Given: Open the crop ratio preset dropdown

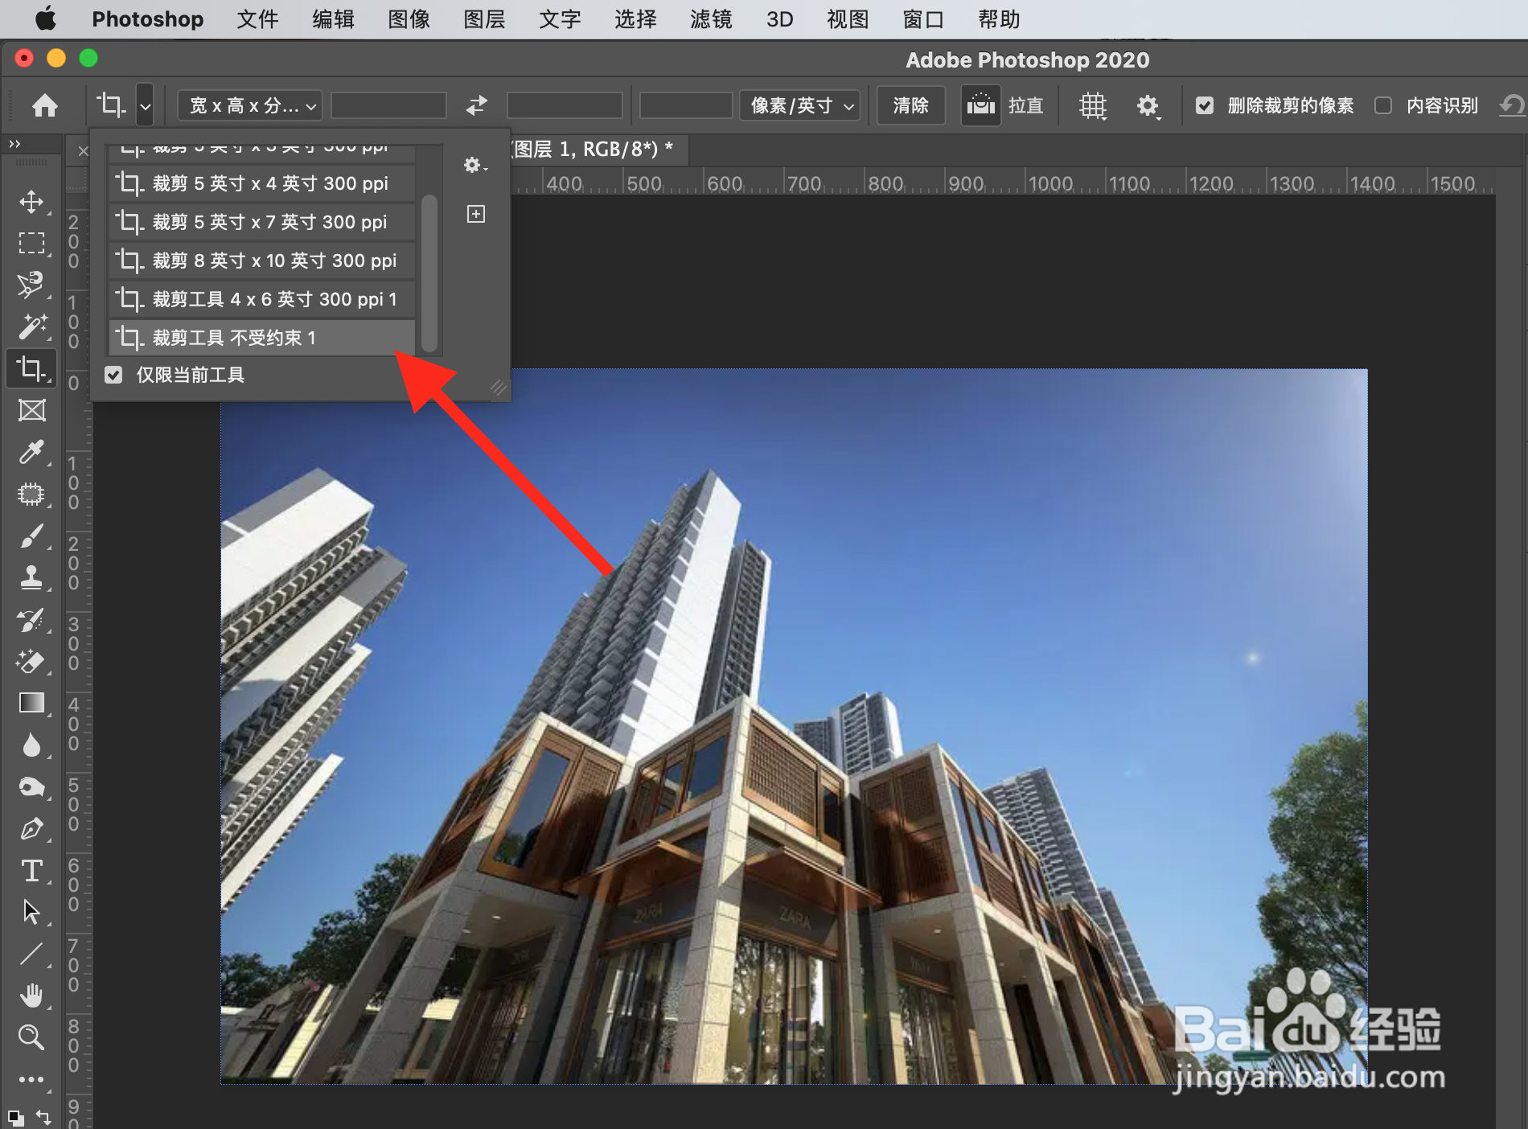Looking at the screenshot, I should pyautogui.click(x=250, y=105).
